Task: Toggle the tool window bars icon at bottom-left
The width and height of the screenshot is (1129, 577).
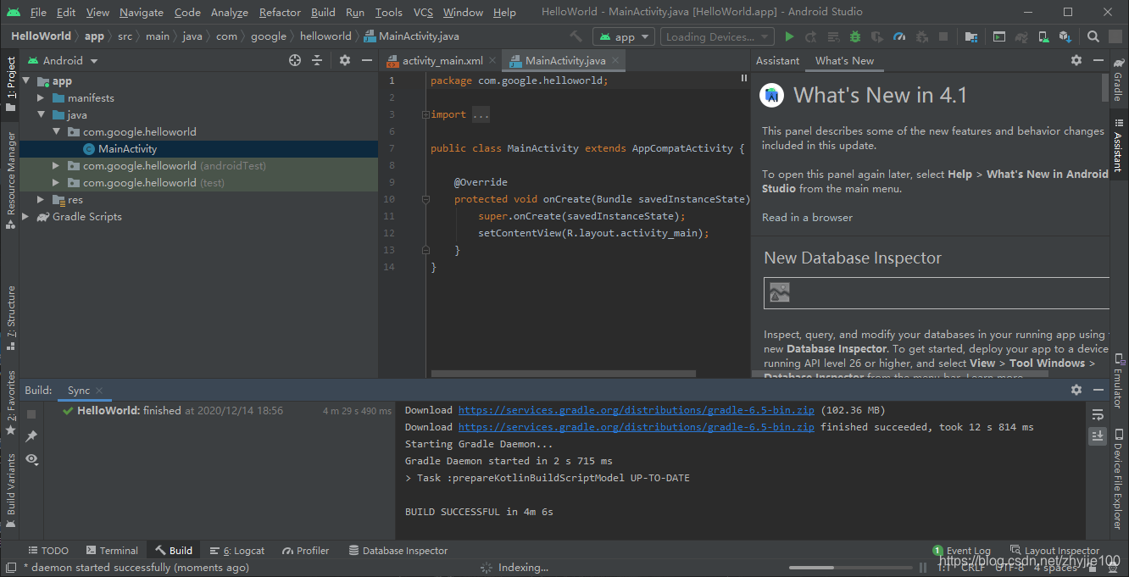Action: point(11,567)
